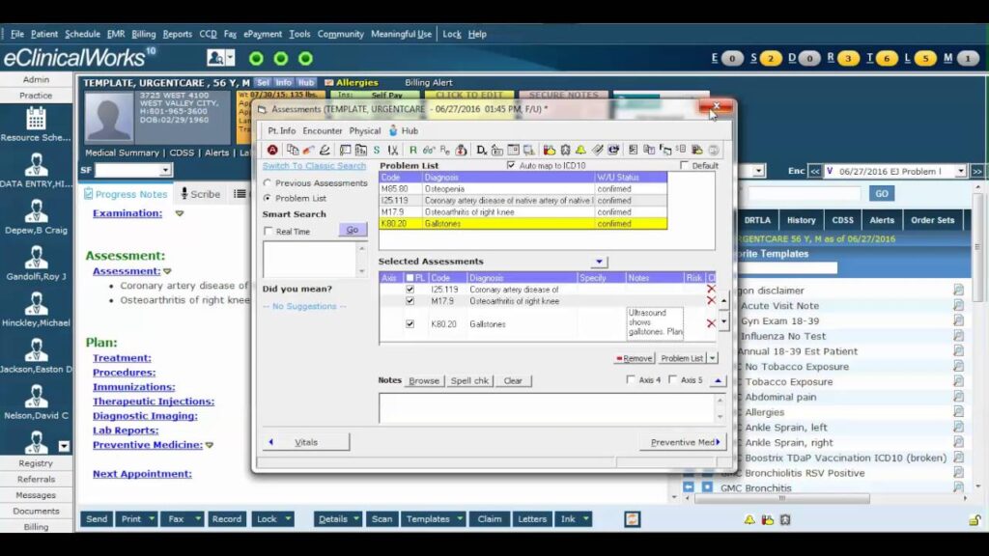
Task: Open Problem List button dropdown arrow
Action: [x=713, y=358]
